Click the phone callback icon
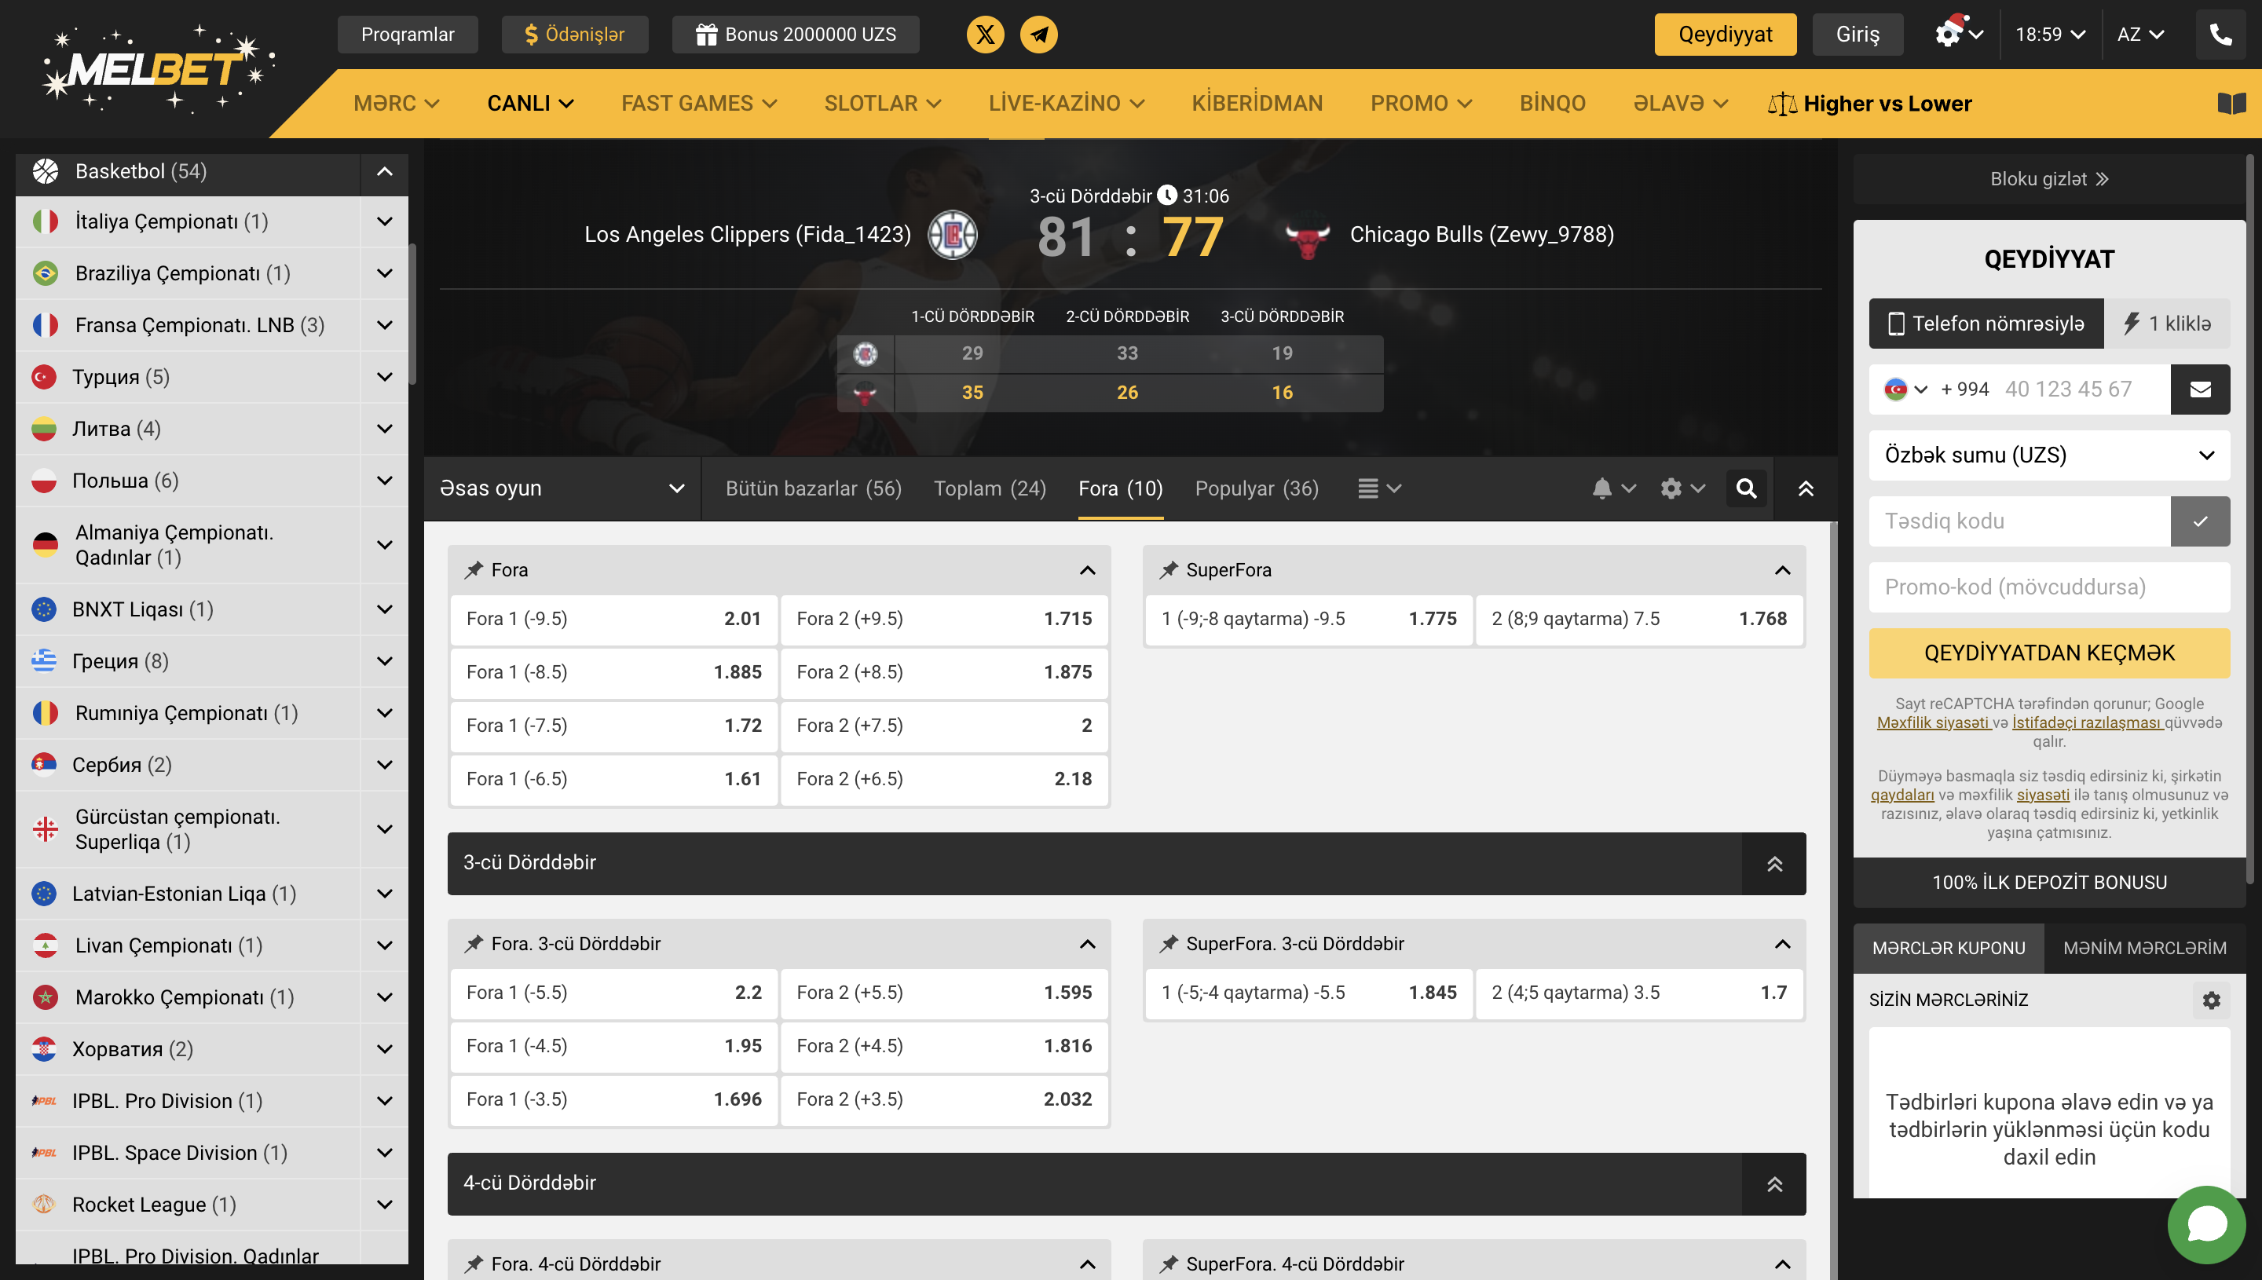 pyautogui.click(x=2220, y=35)
